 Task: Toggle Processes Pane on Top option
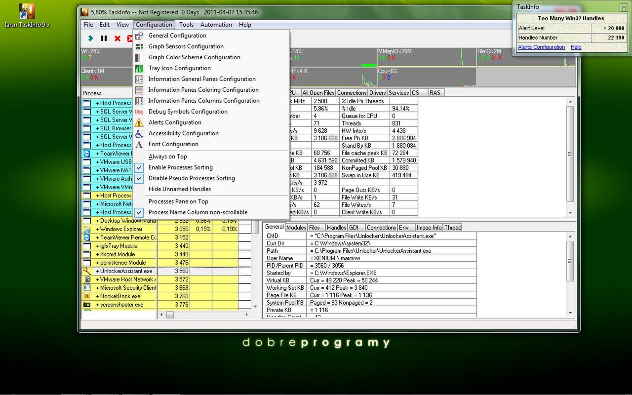(x=178, y=201)
